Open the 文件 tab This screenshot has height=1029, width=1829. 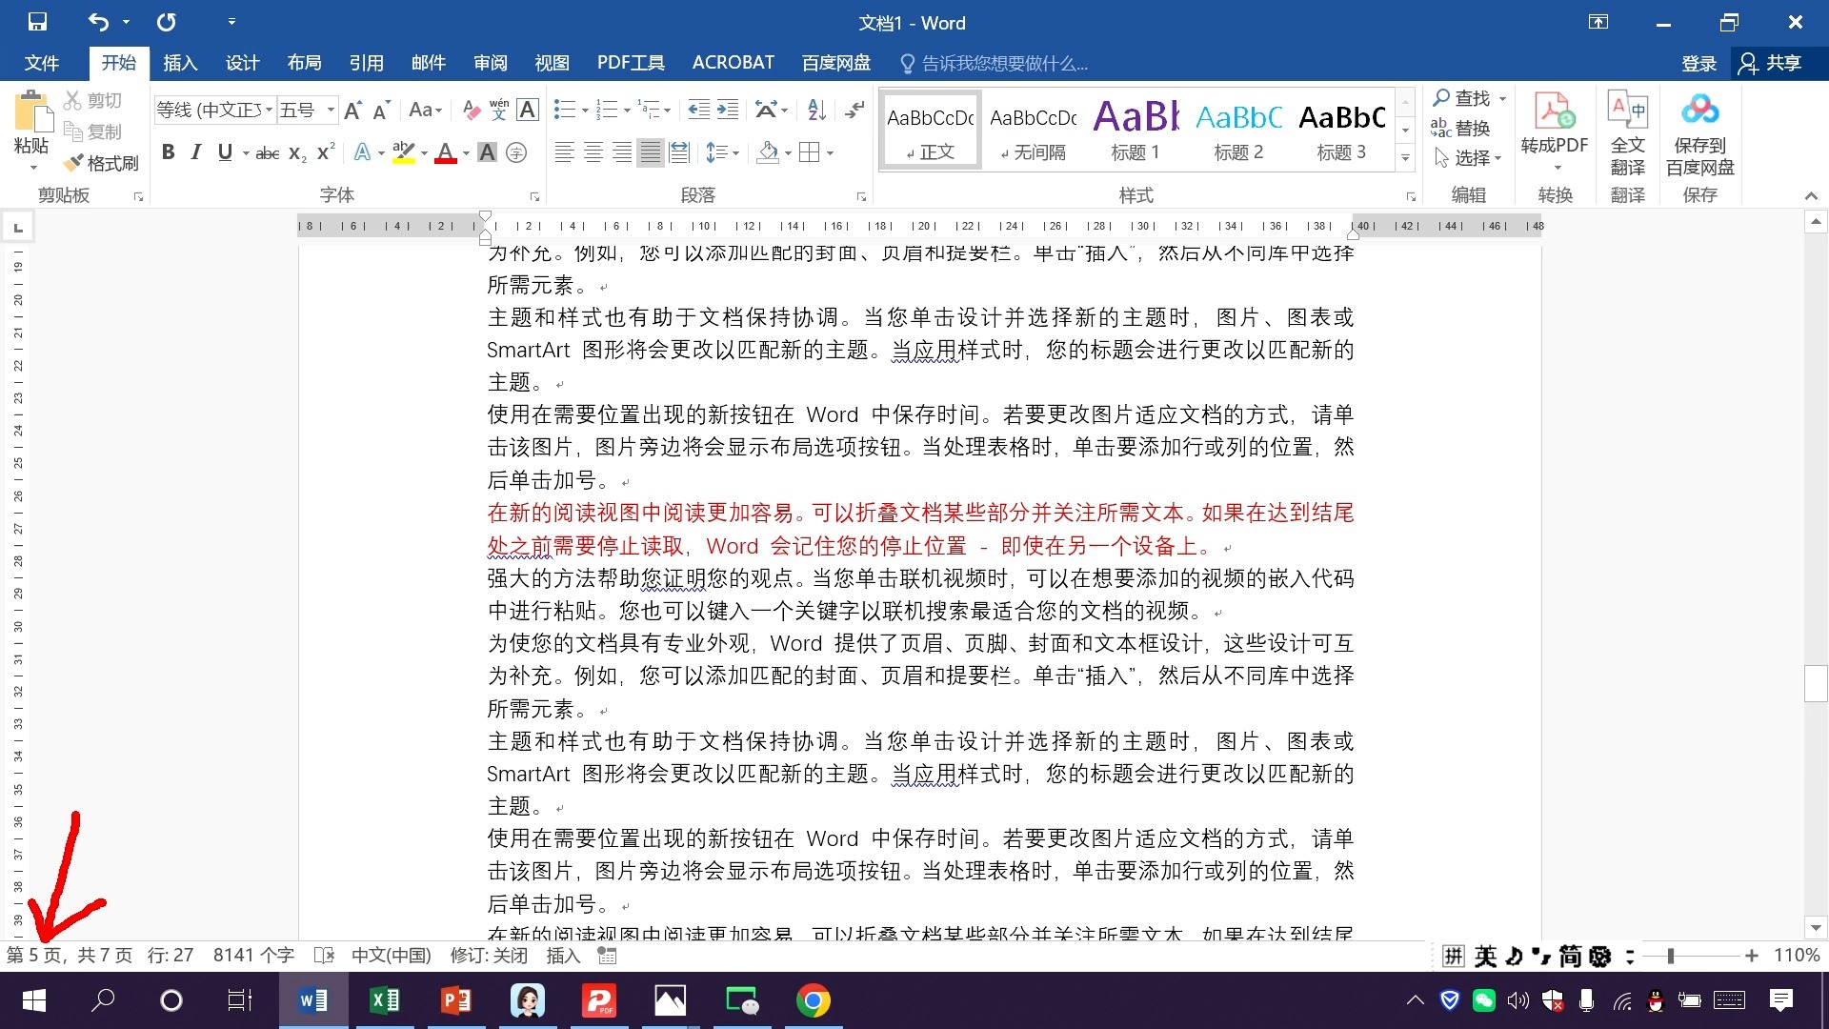click(42, 63)
